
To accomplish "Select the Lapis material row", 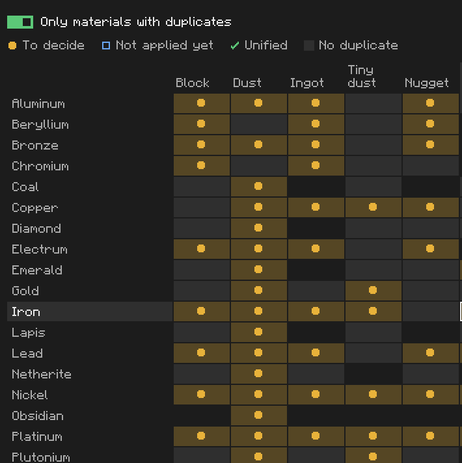I will [90, 332].
